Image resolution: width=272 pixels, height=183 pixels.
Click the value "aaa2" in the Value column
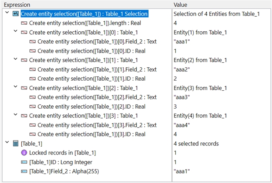coord(182,69)
